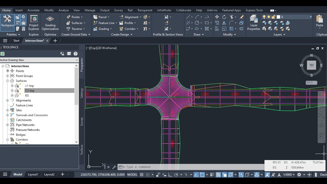This screenshot has height=184, width=327.
Task: Click the TOP face of ViewCube
Action: click(311, 65)
